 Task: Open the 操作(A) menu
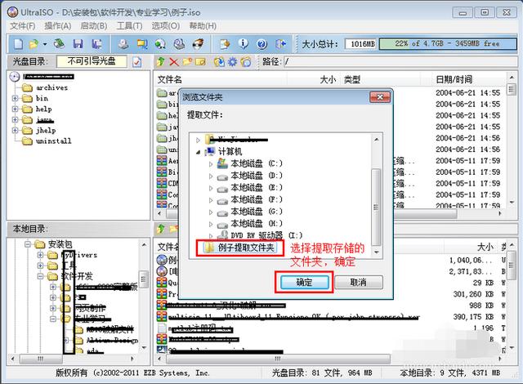click(58, 26)
